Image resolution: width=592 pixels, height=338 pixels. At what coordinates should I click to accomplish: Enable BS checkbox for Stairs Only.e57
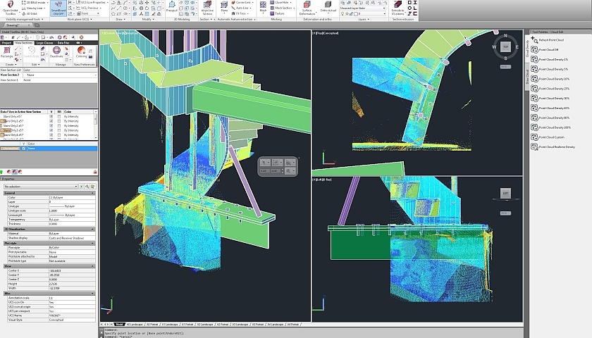pos(59,117)
